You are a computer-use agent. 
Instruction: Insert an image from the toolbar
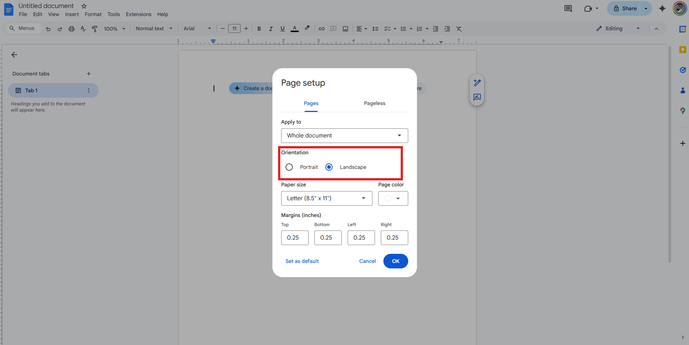point(345,28)
